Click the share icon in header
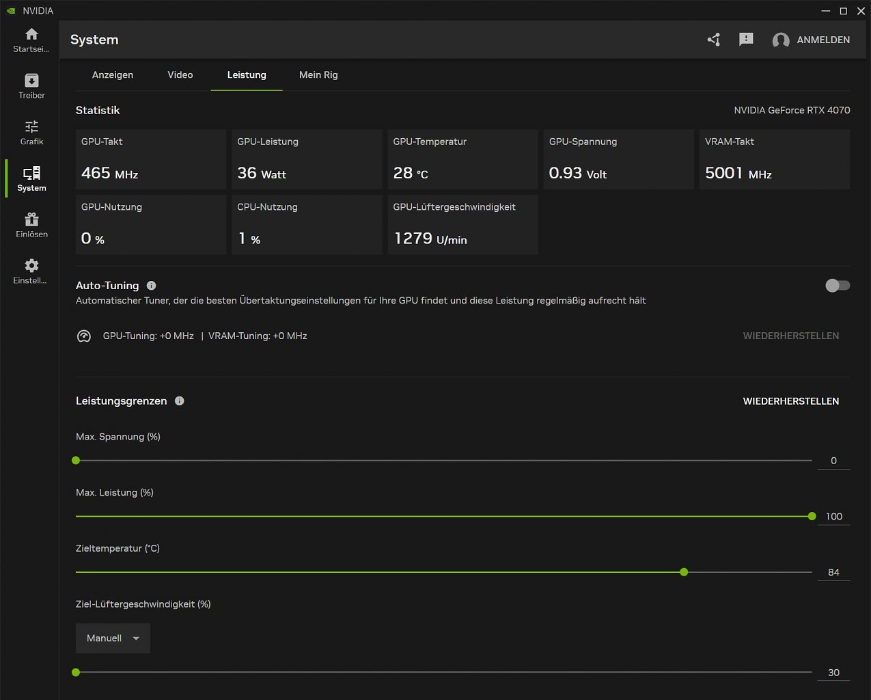 [x=714, y=40]
